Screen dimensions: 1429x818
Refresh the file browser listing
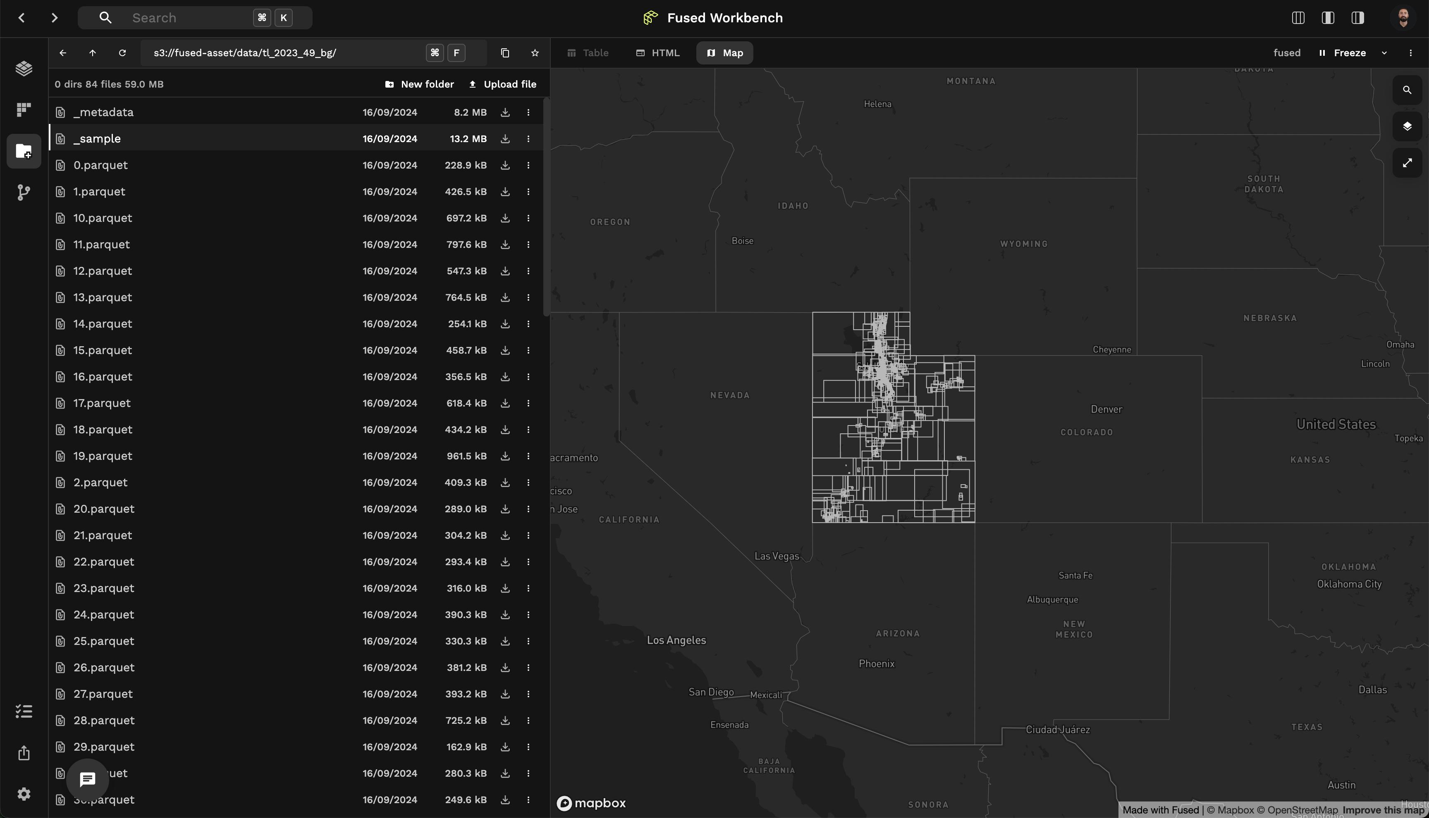coord(122,53)
